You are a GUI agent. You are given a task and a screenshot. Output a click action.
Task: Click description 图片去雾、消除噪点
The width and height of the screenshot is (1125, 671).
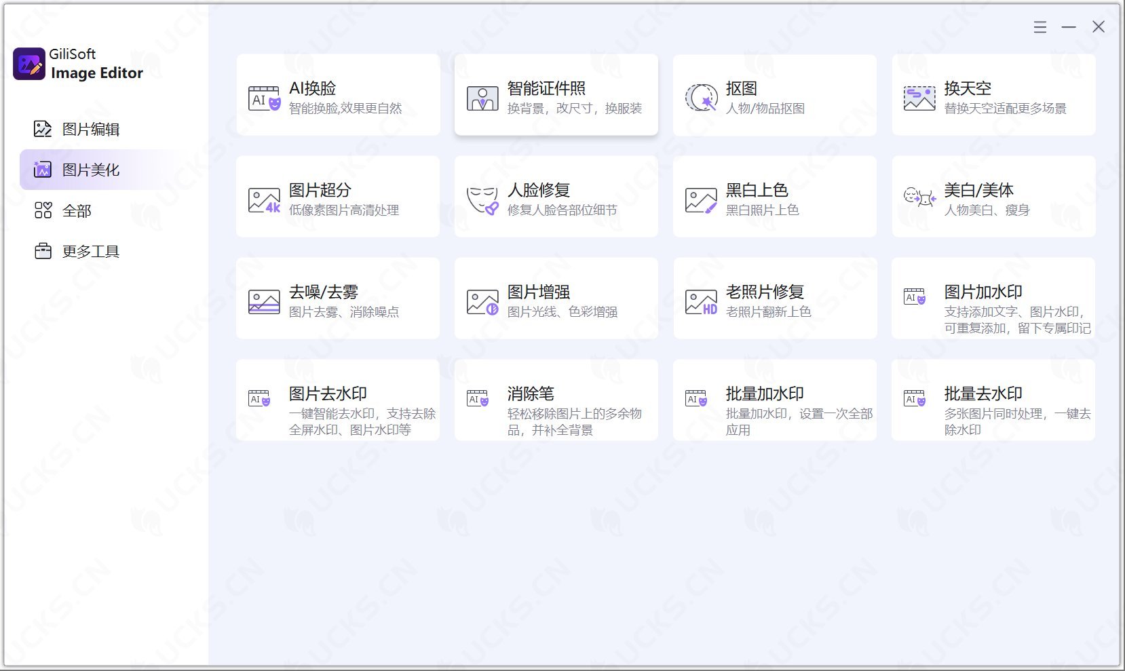[344, 312]
